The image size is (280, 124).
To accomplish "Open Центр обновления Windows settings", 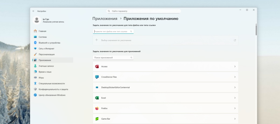I will coord(53,95).
